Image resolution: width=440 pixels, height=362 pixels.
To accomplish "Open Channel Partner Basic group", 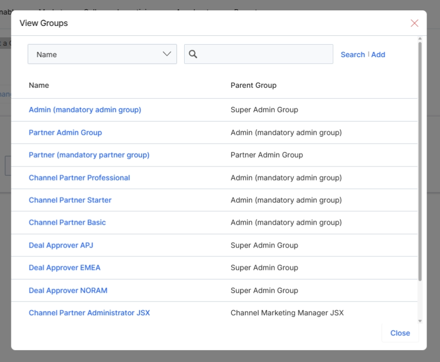I will 67,223.
